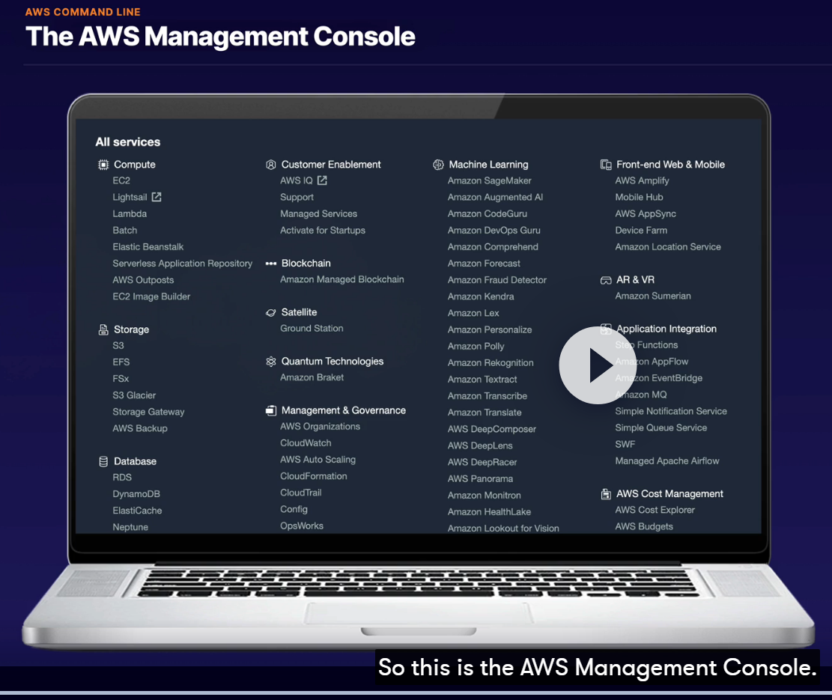Open Amazon Lookout for Vision
This screenshot has width=832, height=700.
pyautogui.click(x=503, y=529)
